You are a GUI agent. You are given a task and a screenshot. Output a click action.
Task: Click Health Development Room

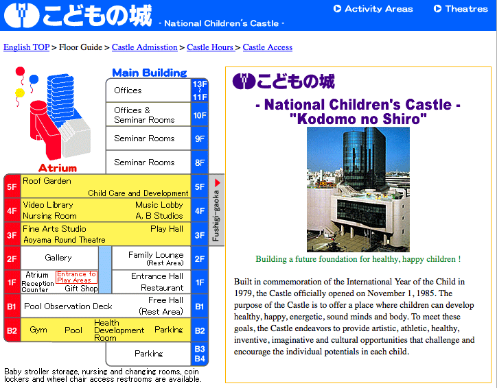pos(119,330)
